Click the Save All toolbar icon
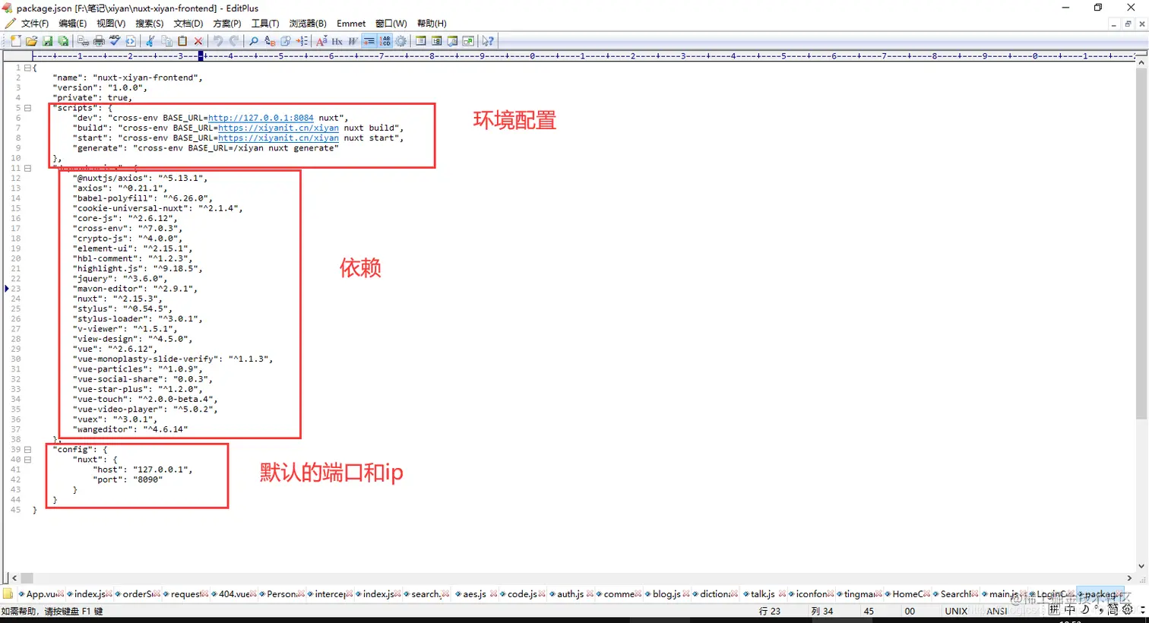This screenshot has width=1149, height=623. [63, 41]
